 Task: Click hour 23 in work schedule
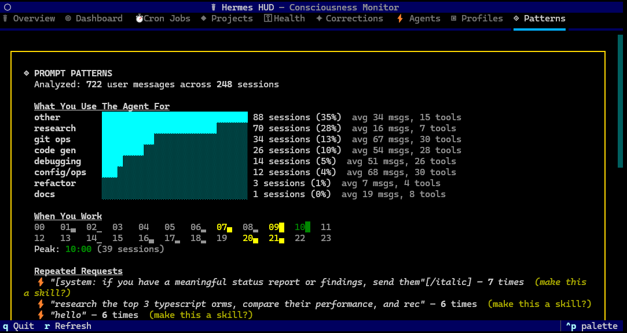pyautogui.click(x=326, y=238)
